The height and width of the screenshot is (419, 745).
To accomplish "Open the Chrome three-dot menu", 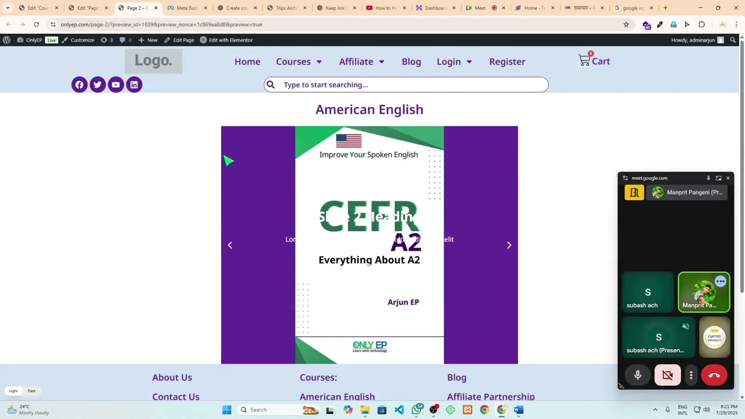I will pyautogui.click(x=736, y=24).
